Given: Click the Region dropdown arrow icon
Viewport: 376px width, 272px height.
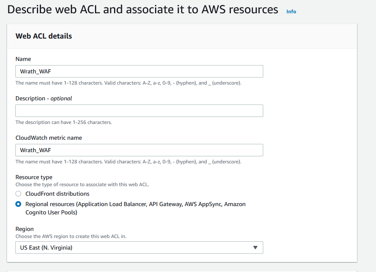Looking at the screenshot, I should (x=255, y=248).
